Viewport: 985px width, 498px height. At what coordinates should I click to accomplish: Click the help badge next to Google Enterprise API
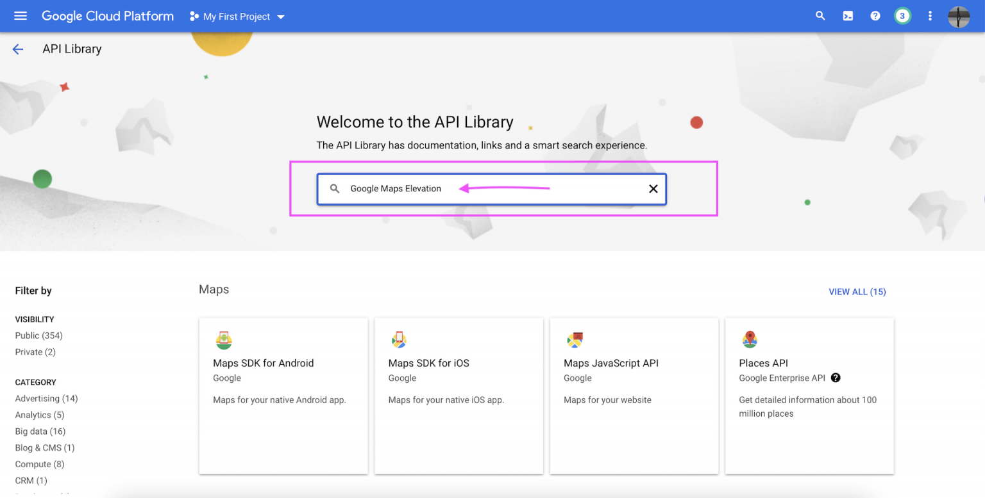[x=836, y=378]
